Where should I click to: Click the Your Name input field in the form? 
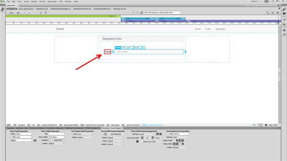tap(149, 52)
